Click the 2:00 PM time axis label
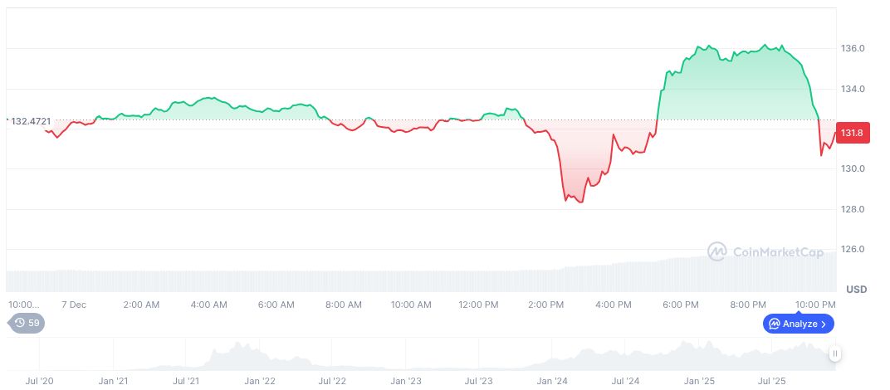890x390 pixels. [x=546, y=305]
